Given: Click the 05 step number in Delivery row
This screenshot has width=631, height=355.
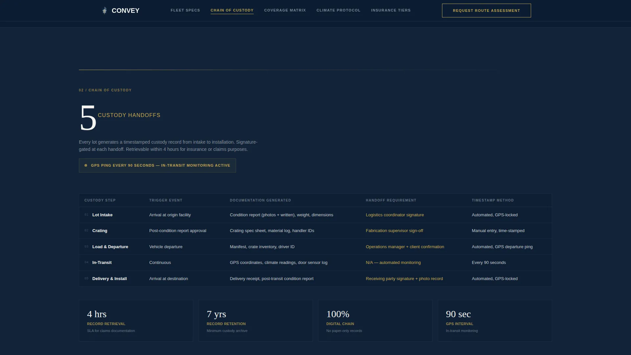Looking at the screenshot, I should coord(86,278).
